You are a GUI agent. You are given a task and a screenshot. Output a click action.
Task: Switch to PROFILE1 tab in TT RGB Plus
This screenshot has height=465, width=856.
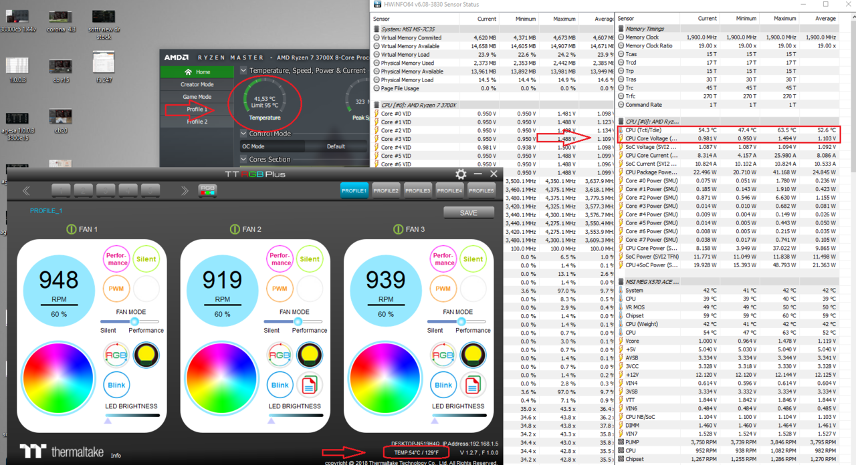pos(354,190)
